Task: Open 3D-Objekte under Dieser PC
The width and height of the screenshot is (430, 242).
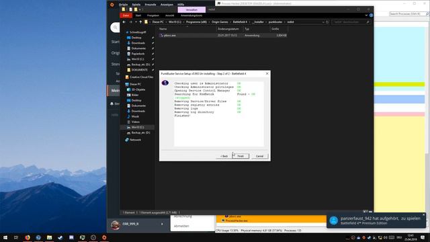Action: tap(138, 89)
